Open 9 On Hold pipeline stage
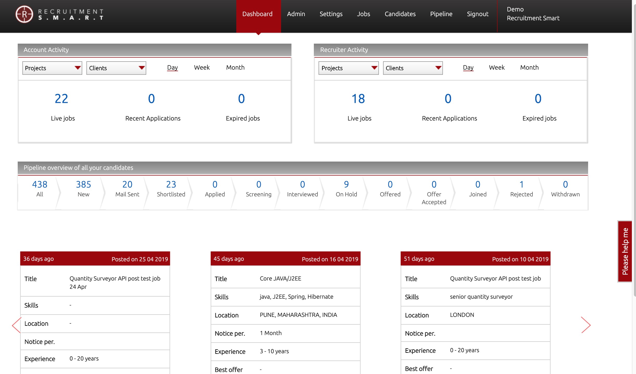Viewport: 636px width, 374px height. 346,189
